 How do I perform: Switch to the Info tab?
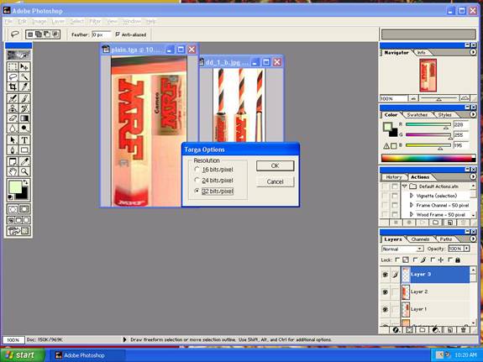click(x=421, y=53)
